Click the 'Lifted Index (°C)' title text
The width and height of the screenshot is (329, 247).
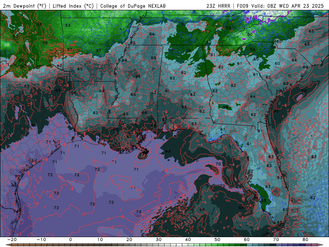point(73,6)
